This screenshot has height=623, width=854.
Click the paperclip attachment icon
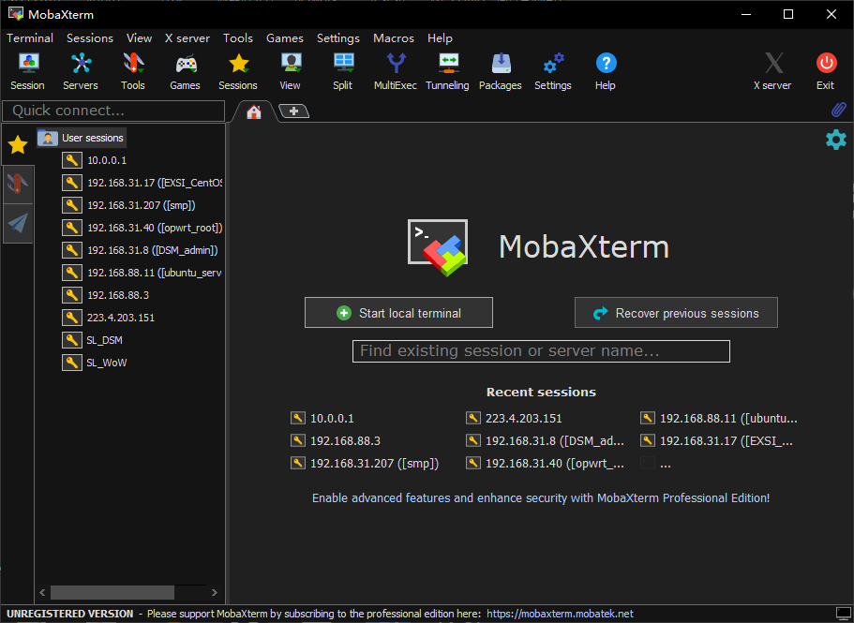tap(838, 111)
